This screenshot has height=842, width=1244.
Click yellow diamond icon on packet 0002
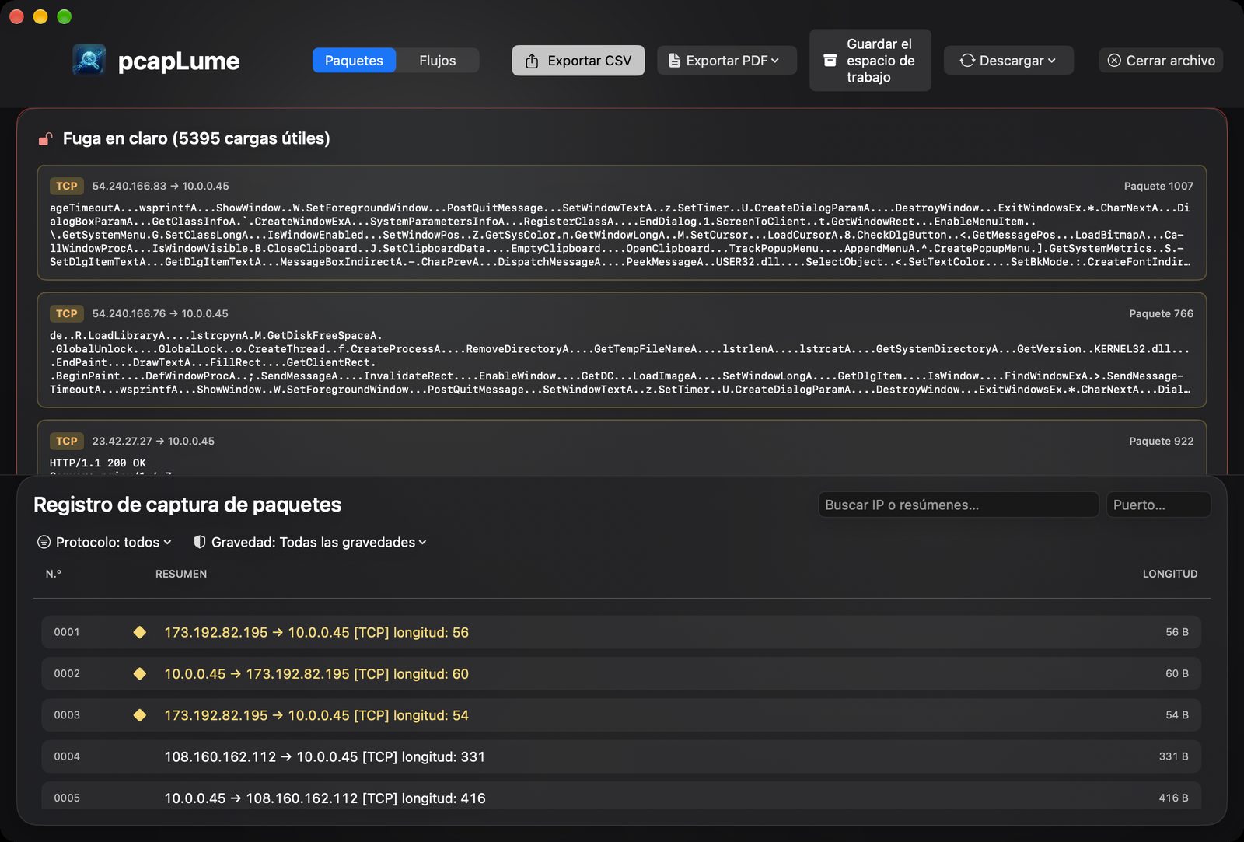[140, 673]
